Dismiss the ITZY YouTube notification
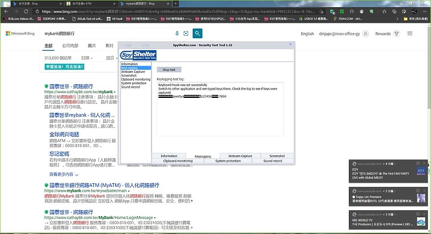Viewport: 431px width, 234px height. [x=424, y=164]
